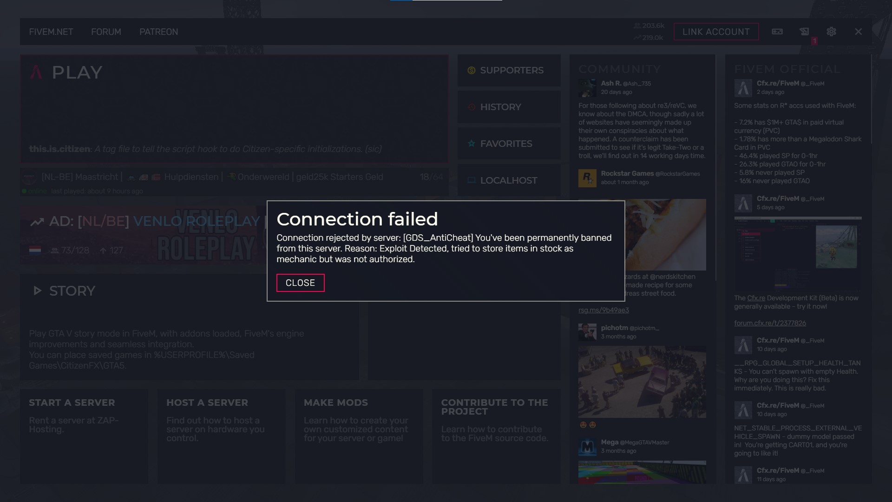The image size is (892, 502).
Task: Open the SUPPORTERS server list
Action: point(509,70)
